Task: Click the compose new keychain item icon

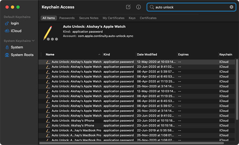Action: (128, 7)
